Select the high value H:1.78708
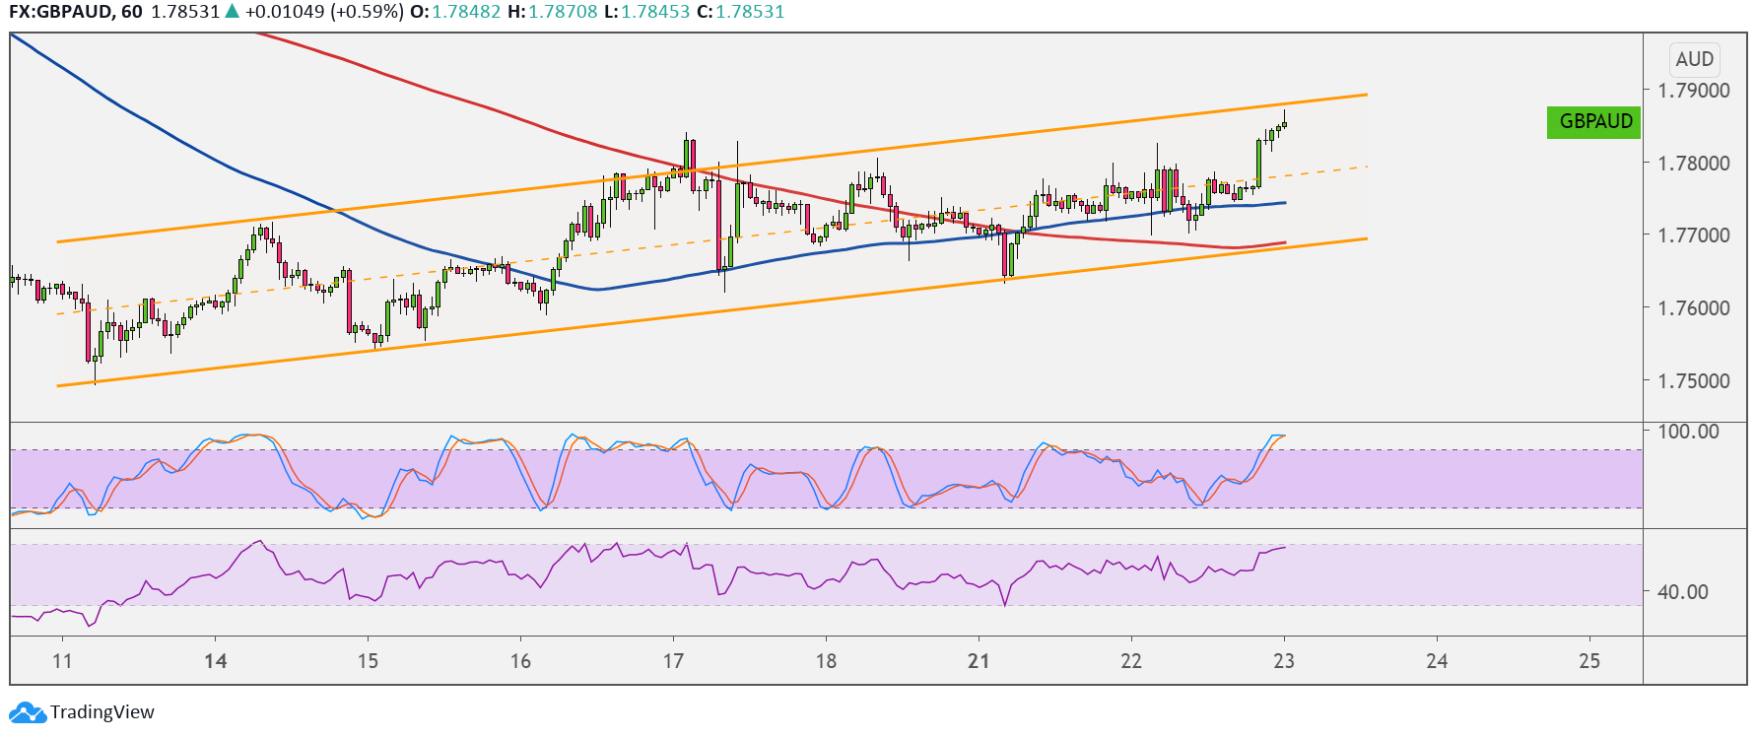Image resolution: width=1757 pixels, height=739 pixels. point(552,12)
